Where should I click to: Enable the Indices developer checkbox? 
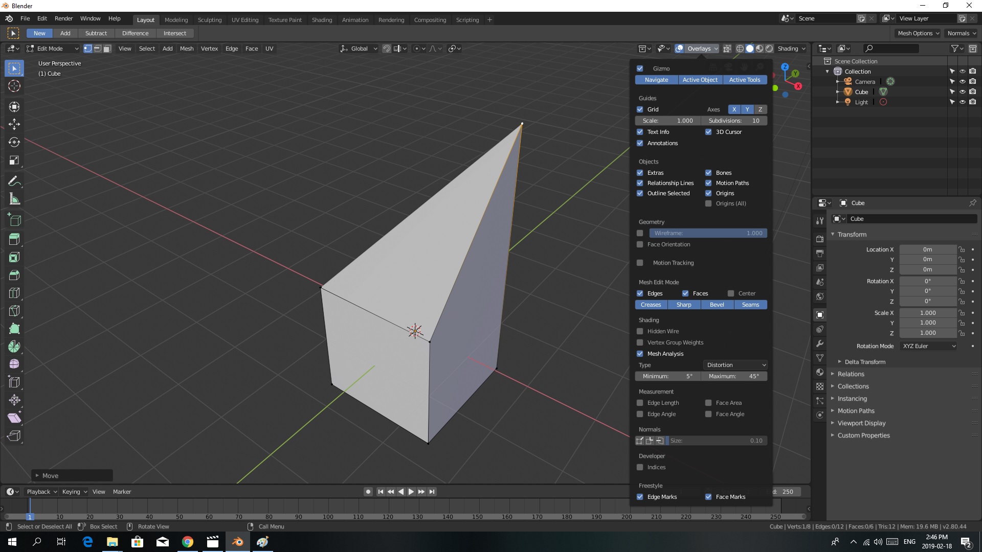coord(640,467)
